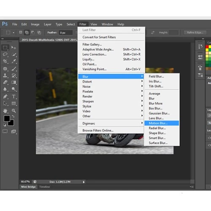Toggle Quick Mask mode
The height and width of the screenshot is (211, 211).
pos(5,131)
